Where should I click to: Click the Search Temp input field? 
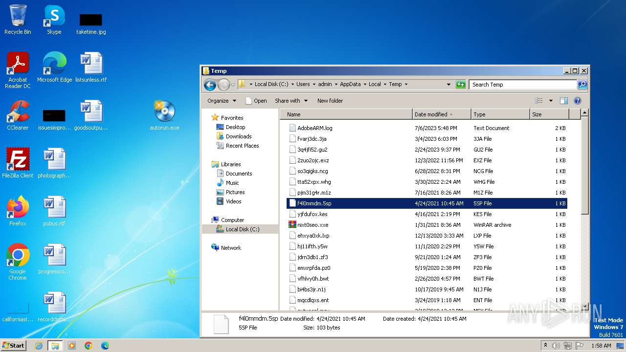tap(523, 85)
